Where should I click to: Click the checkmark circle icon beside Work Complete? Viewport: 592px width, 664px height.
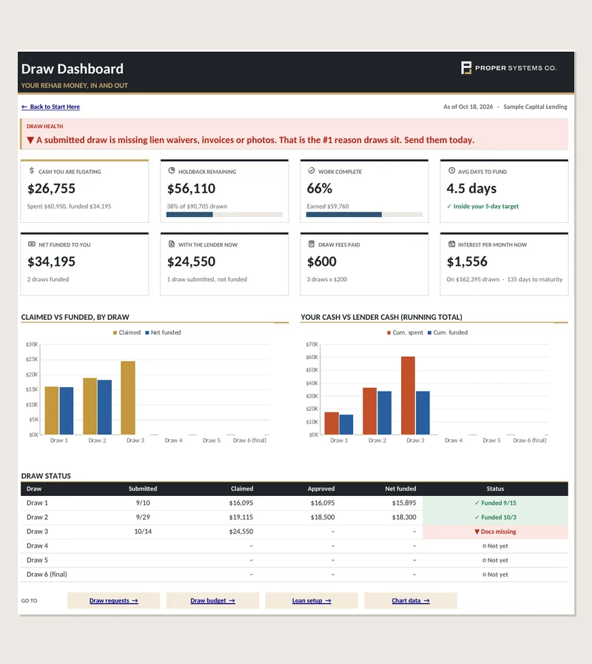[x=312, y=171]
